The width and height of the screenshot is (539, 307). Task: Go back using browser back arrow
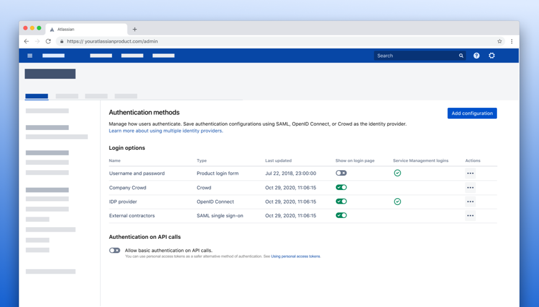(26, 41)
